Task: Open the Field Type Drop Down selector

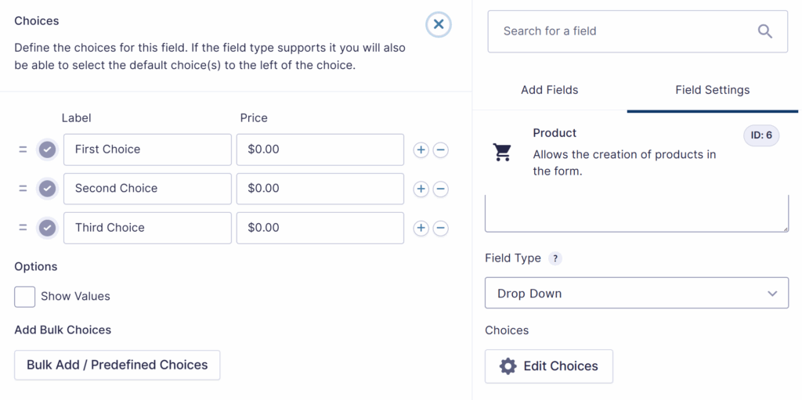Action: click(x=636, y=294)
